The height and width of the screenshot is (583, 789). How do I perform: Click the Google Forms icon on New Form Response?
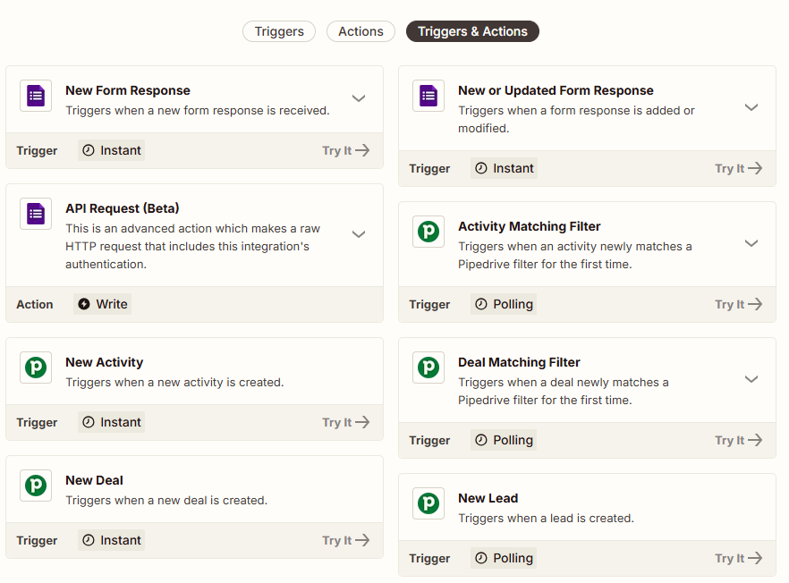(x=36, y=96)
